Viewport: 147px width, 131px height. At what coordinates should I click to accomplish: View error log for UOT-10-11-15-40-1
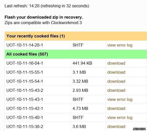[120, 118]
